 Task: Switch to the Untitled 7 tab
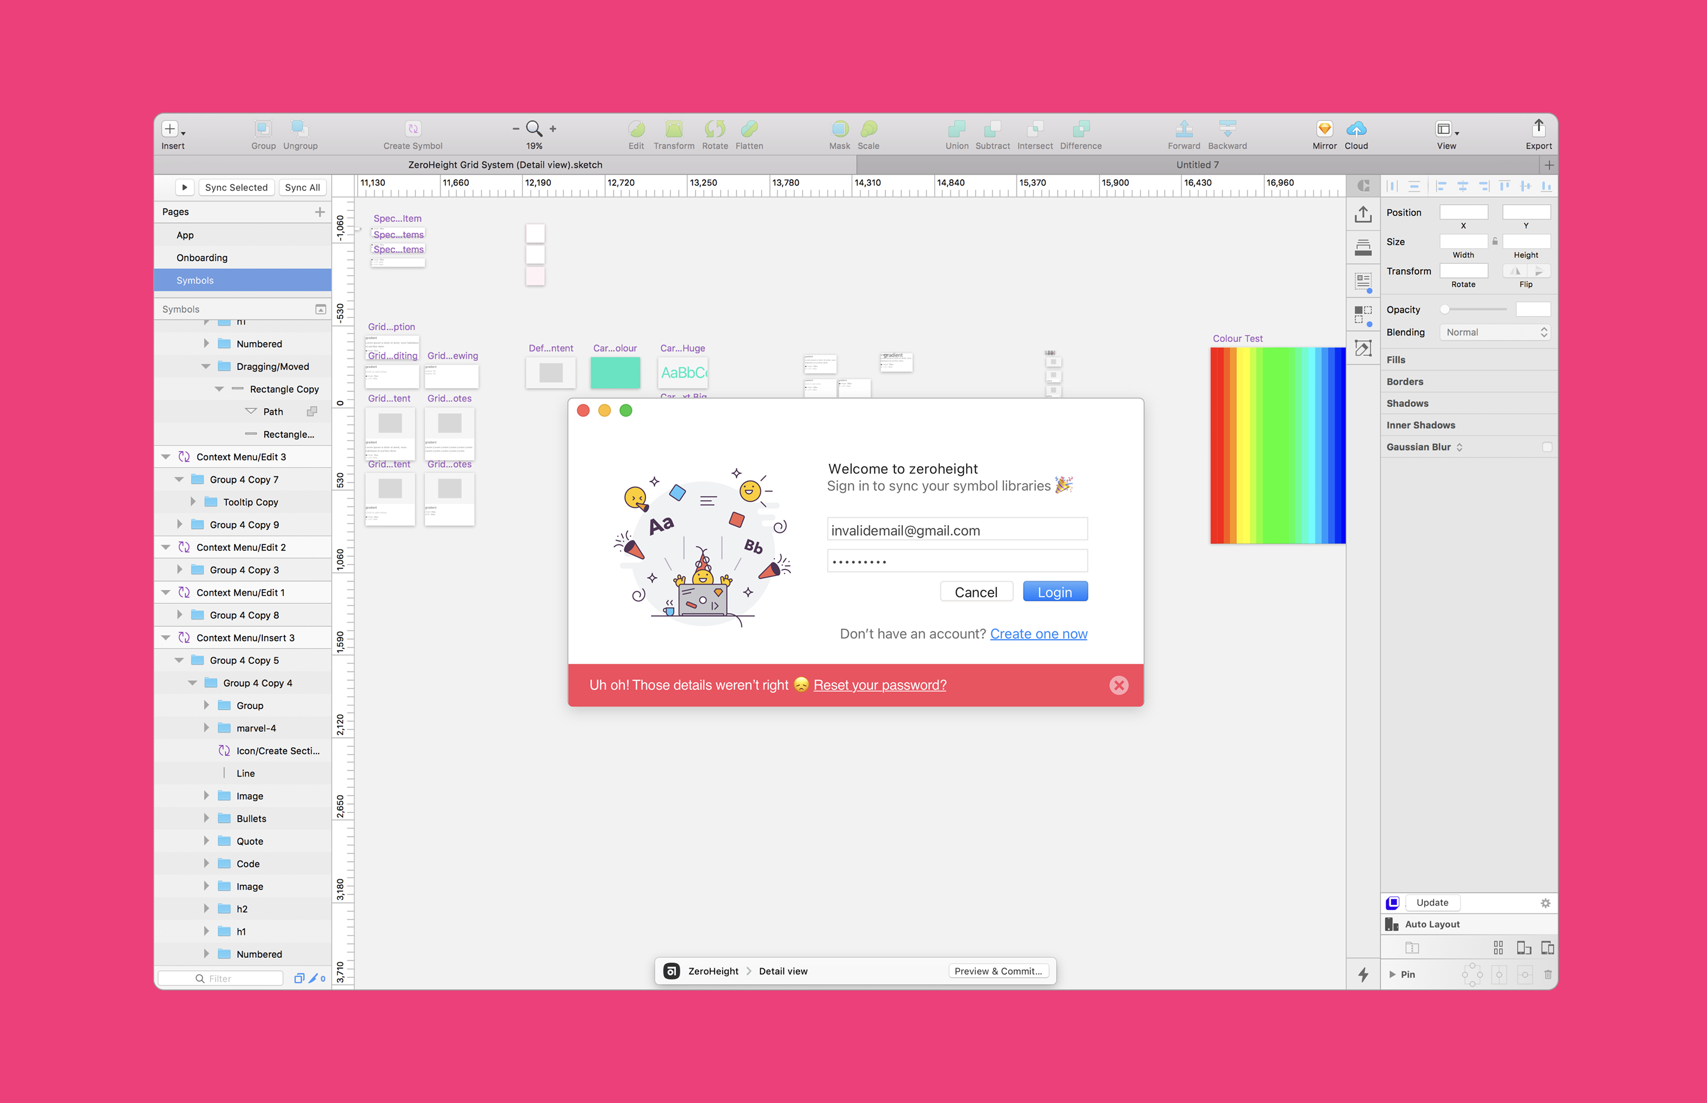1197,165
